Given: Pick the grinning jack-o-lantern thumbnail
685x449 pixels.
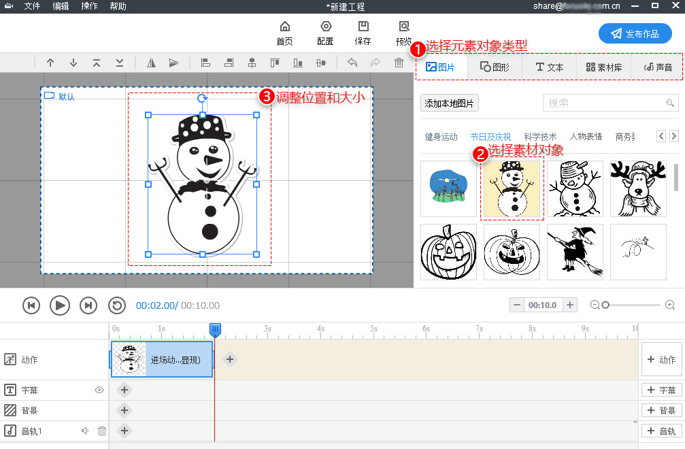Looking at the screenshot, I should coord(448,252).
